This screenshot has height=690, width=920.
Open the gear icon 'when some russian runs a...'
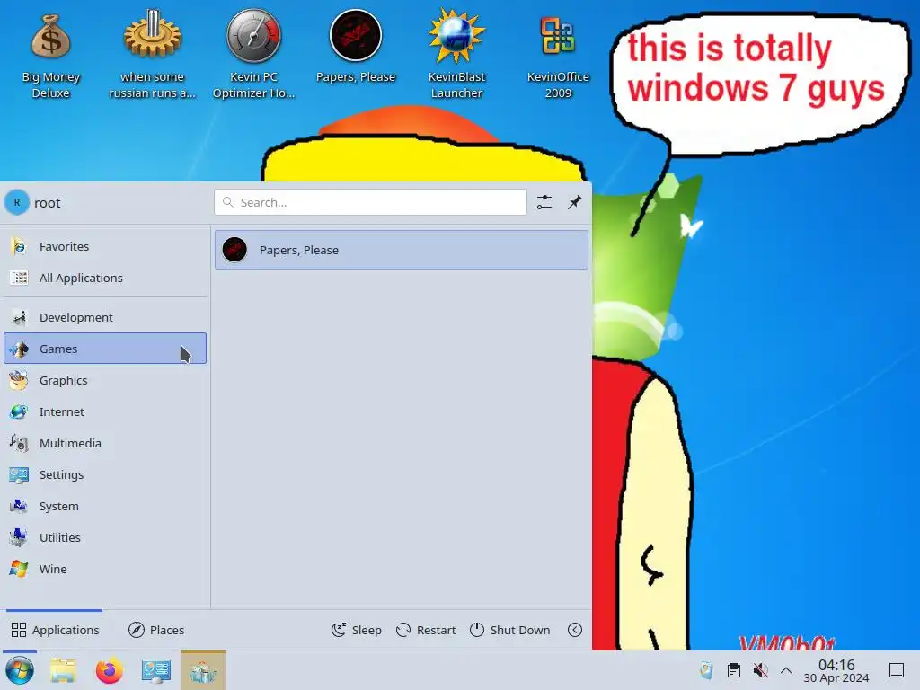click(x=153, y=56)
